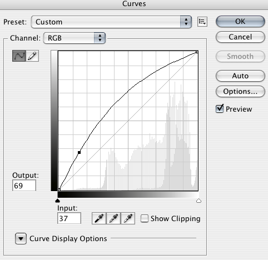Open the Channel RGB dropdown
Image resolution: width=268 pixels, height=260 pixels.
pyautogui.click(x=75, y=38)
